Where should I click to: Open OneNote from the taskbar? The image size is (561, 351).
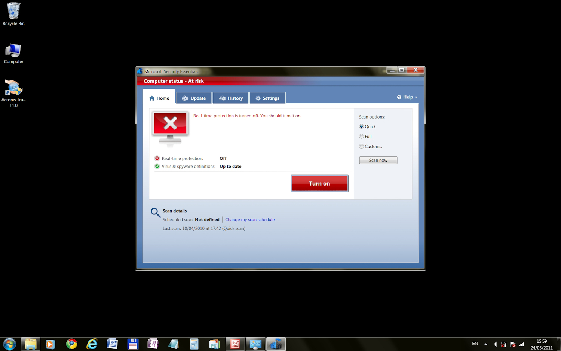pos(153,344)
